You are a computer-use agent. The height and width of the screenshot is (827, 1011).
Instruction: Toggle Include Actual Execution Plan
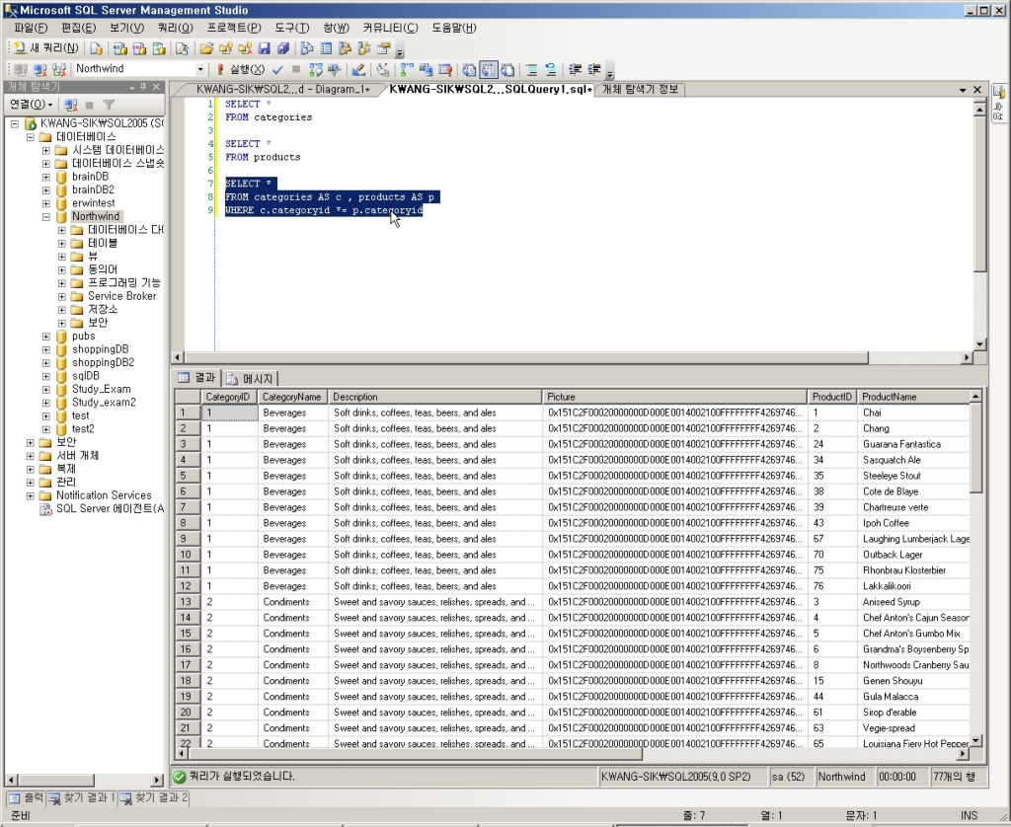click(x=407, y=69)
